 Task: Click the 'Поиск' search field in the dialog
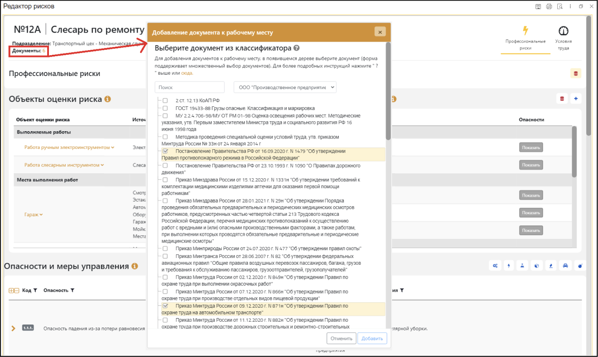point(189,87)
